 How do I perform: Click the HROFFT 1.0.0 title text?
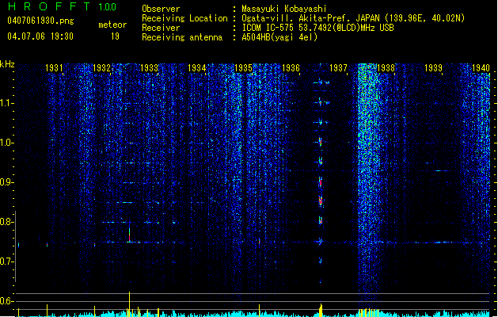pyautogui.click(x=63, y=6)
